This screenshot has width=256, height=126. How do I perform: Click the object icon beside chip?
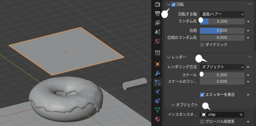pos(204,114)
